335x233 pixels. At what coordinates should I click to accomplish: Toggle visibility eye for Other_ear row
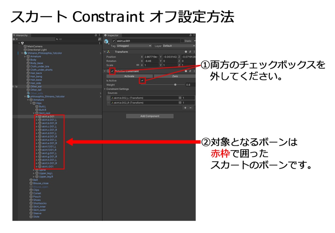tap(13, 87)
